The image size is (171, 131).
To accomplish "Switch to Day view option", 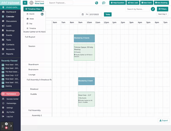I will [x=31, y=23].
